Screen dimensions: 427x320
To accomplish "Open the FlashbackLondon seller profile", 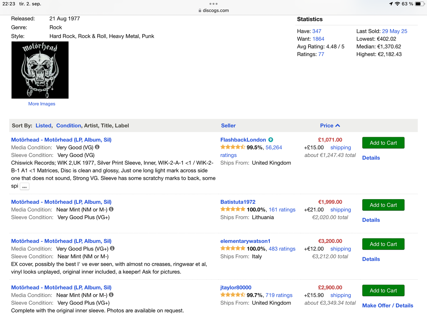I will pyautogui.click(x=243, y=140).
